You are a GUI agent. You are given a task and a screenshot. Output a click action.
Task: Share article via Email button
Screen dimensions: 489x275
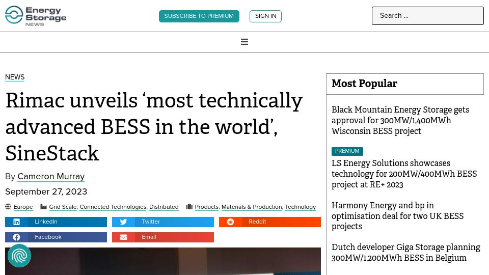163,237
